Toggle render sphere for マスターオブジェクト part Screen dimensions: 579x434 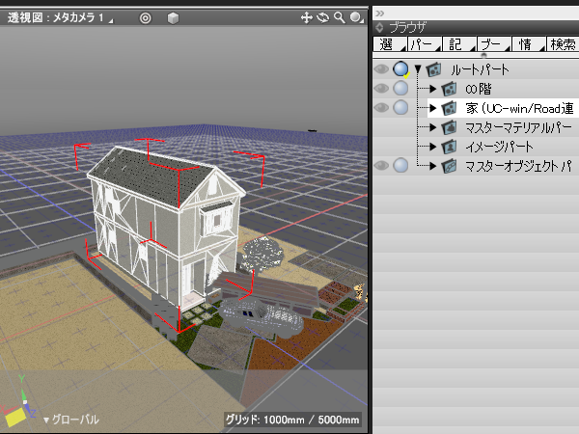point(400,166)
